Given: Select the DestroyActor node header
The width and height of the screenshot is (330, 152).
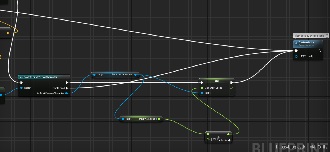Looking at the screenshot, I should click(308, 44).
